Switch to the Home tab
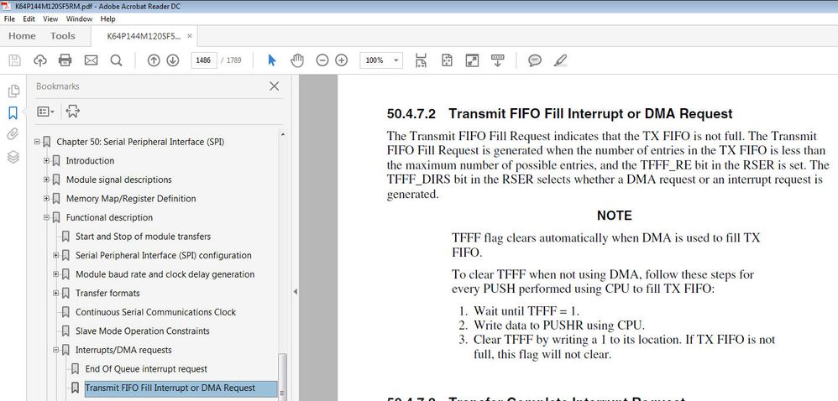 tap(22, 36)
